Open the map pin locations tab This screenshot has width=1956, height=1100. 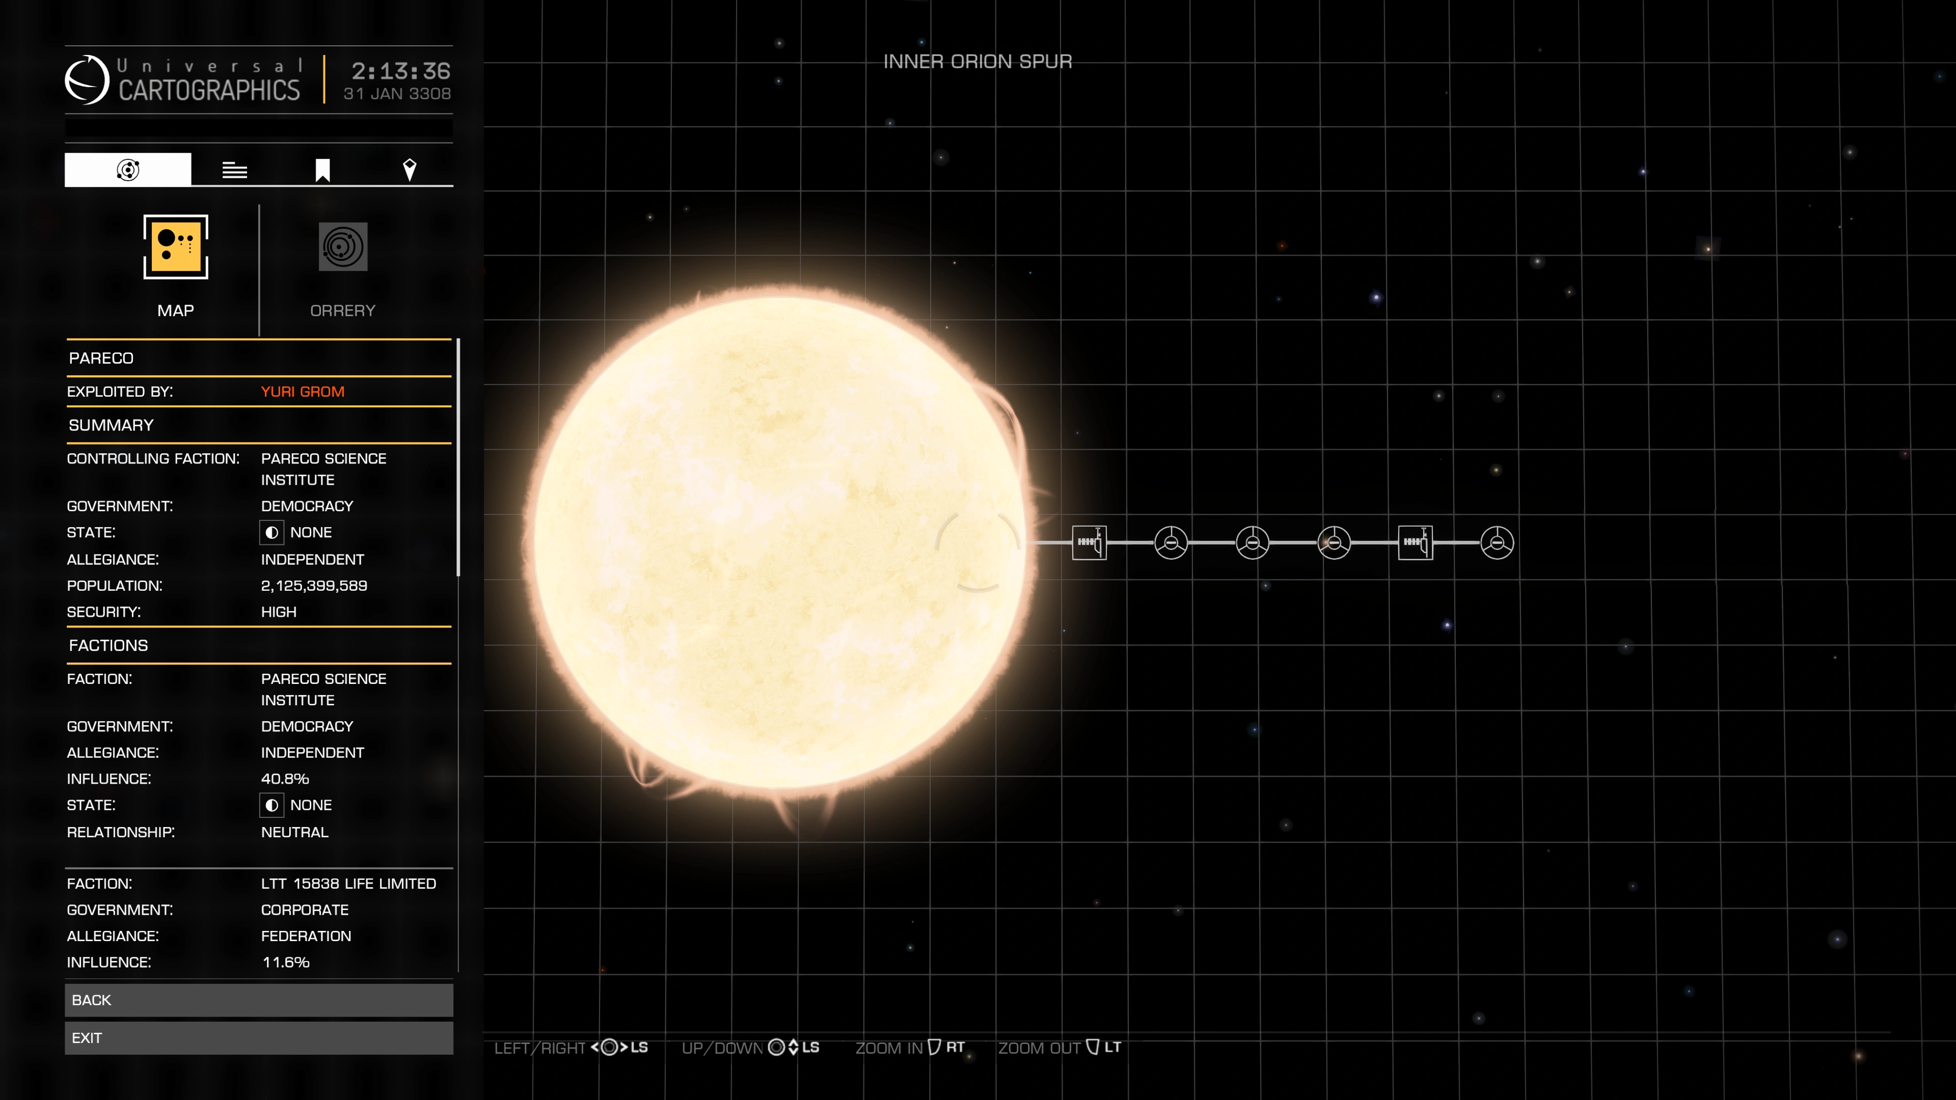[409, 170]
